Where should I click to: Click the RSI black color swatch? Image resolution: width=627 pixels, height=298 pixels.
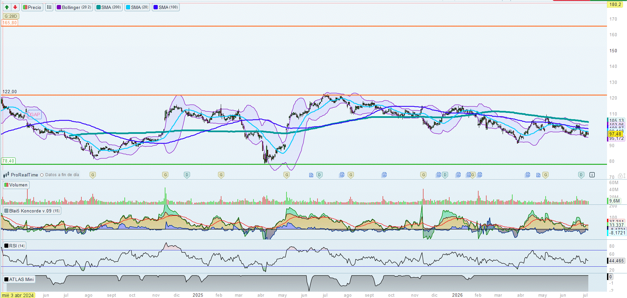(x=6, y=246)
